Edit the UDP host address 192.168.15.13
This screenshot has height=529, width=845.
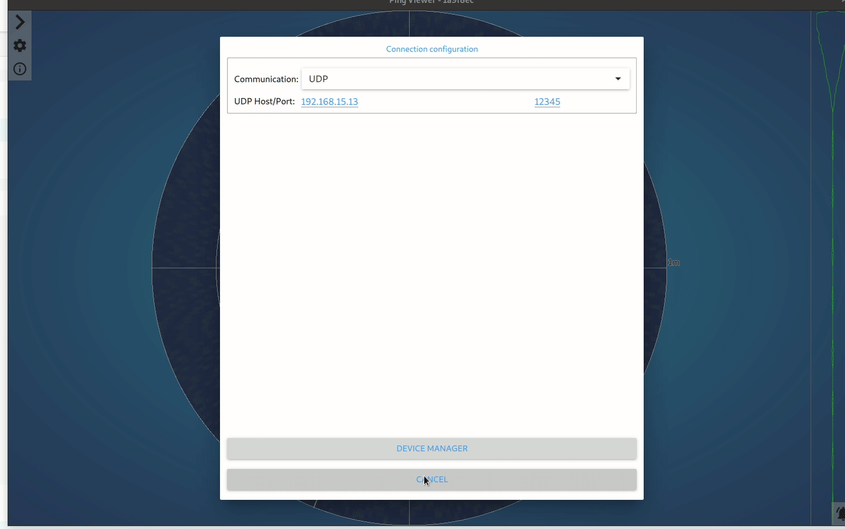point(329,101)
